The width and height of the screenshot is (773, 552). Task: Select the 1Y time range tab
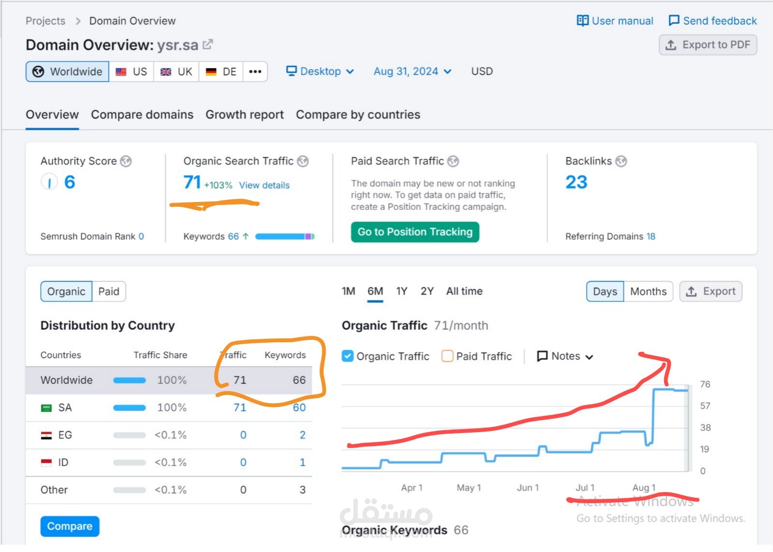tap(402, 291)
